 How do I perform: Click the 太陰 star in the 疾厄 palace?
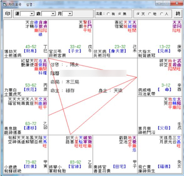tap(45, 63)
